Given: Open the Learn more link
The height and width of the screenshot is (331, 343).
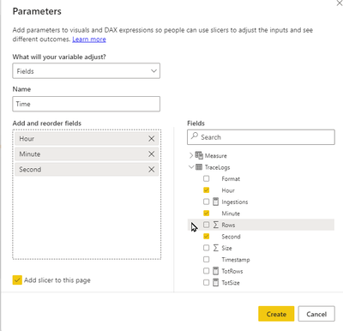Looking at the screenshot, I should (x=89, y=39).
